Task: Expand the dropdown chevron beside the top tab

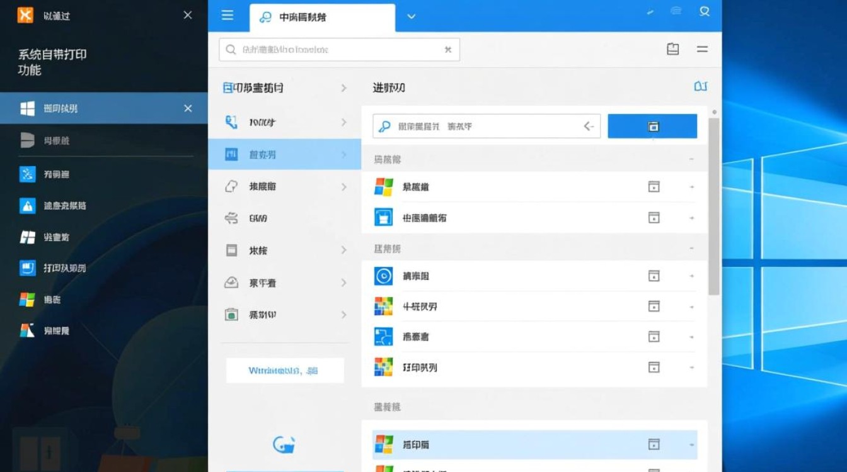Action: coord(411,17)
